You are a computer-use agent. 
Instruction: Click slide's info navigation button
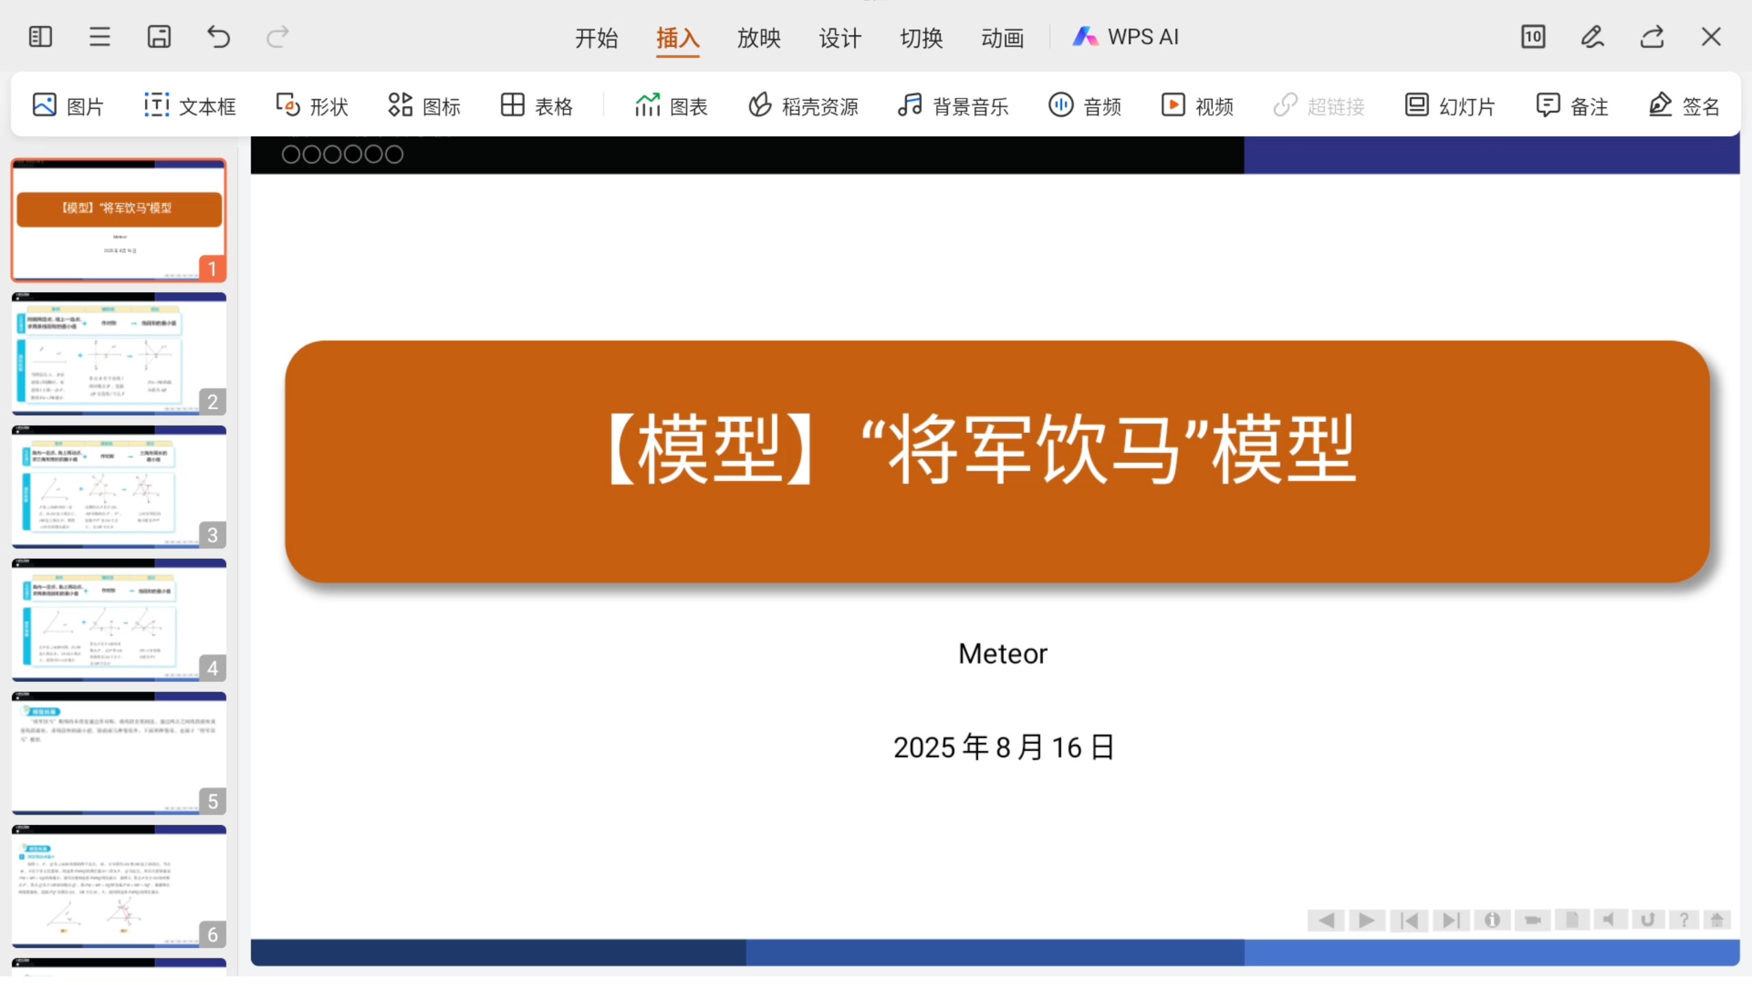click(x=1492, y=921)
